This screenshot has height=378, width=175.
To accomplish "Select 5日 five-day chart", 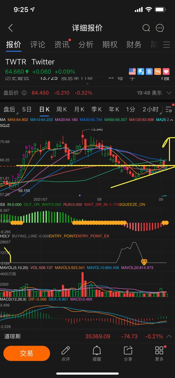I will pyautogui.click(x=27, y=109).
